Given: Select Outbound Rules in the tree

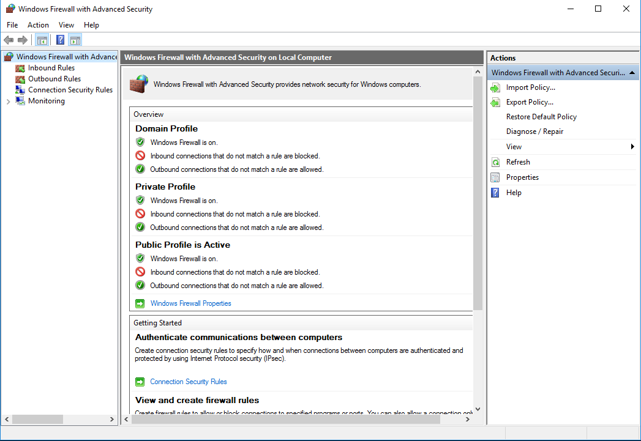Looking at the screenshot, I should click(53, 78).
